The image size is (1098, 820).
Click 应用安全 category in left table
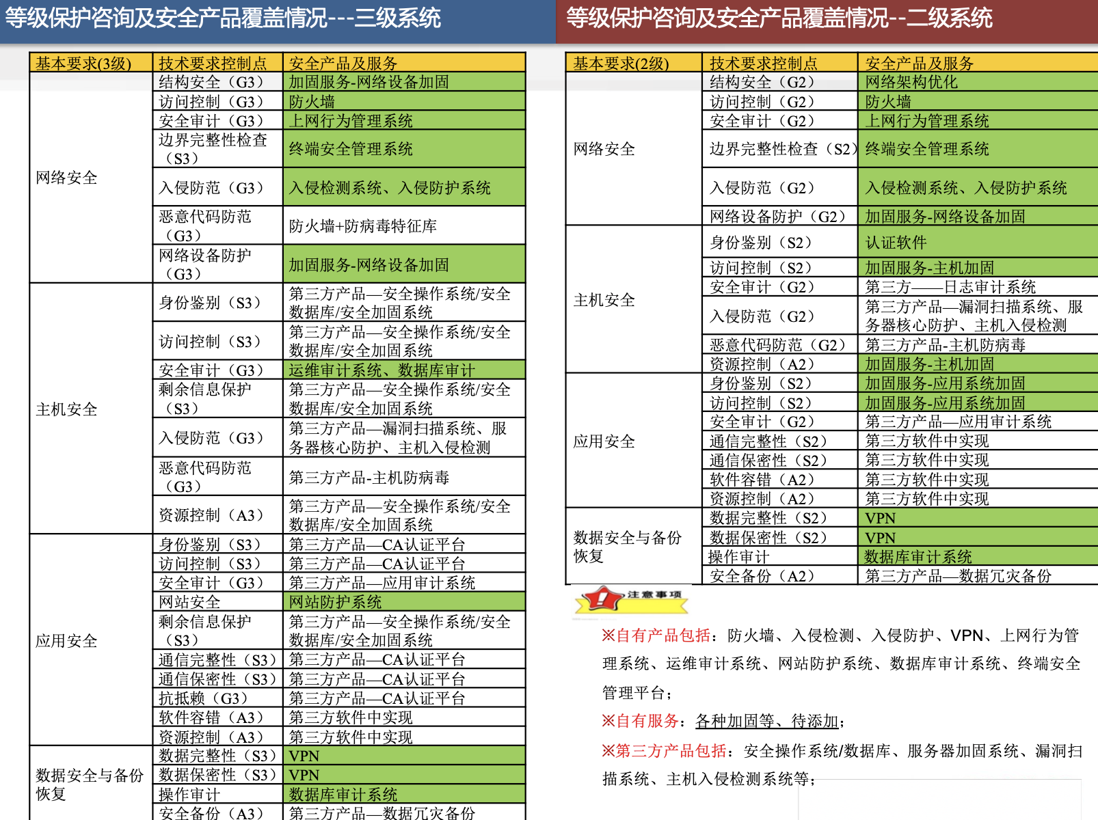click(x=90, y=640)
